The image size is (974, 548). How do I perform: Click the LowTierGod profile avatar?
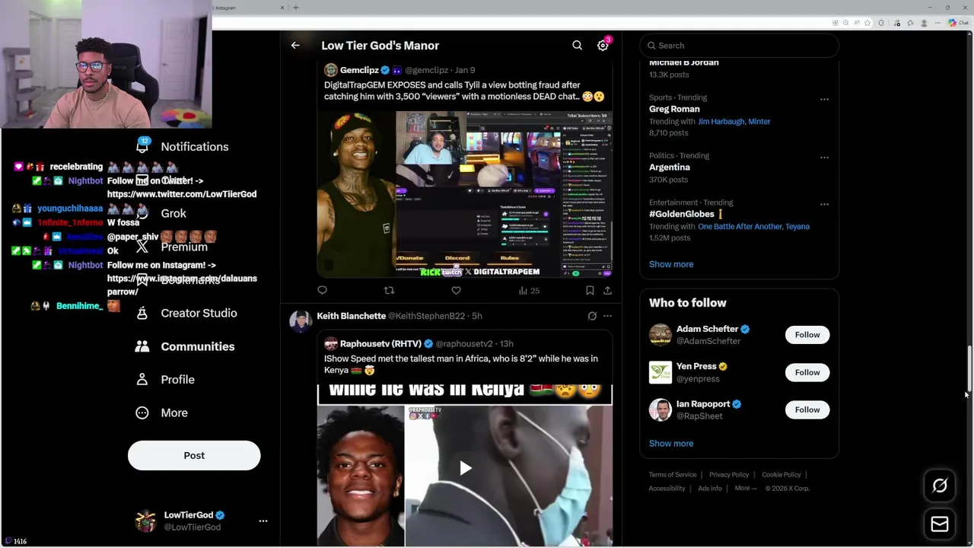click(145, 521)
